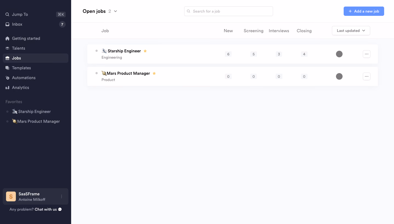394x224 pixels.
Task: Click the SaaSFrame workspace logo
Action: pos(11,196)
